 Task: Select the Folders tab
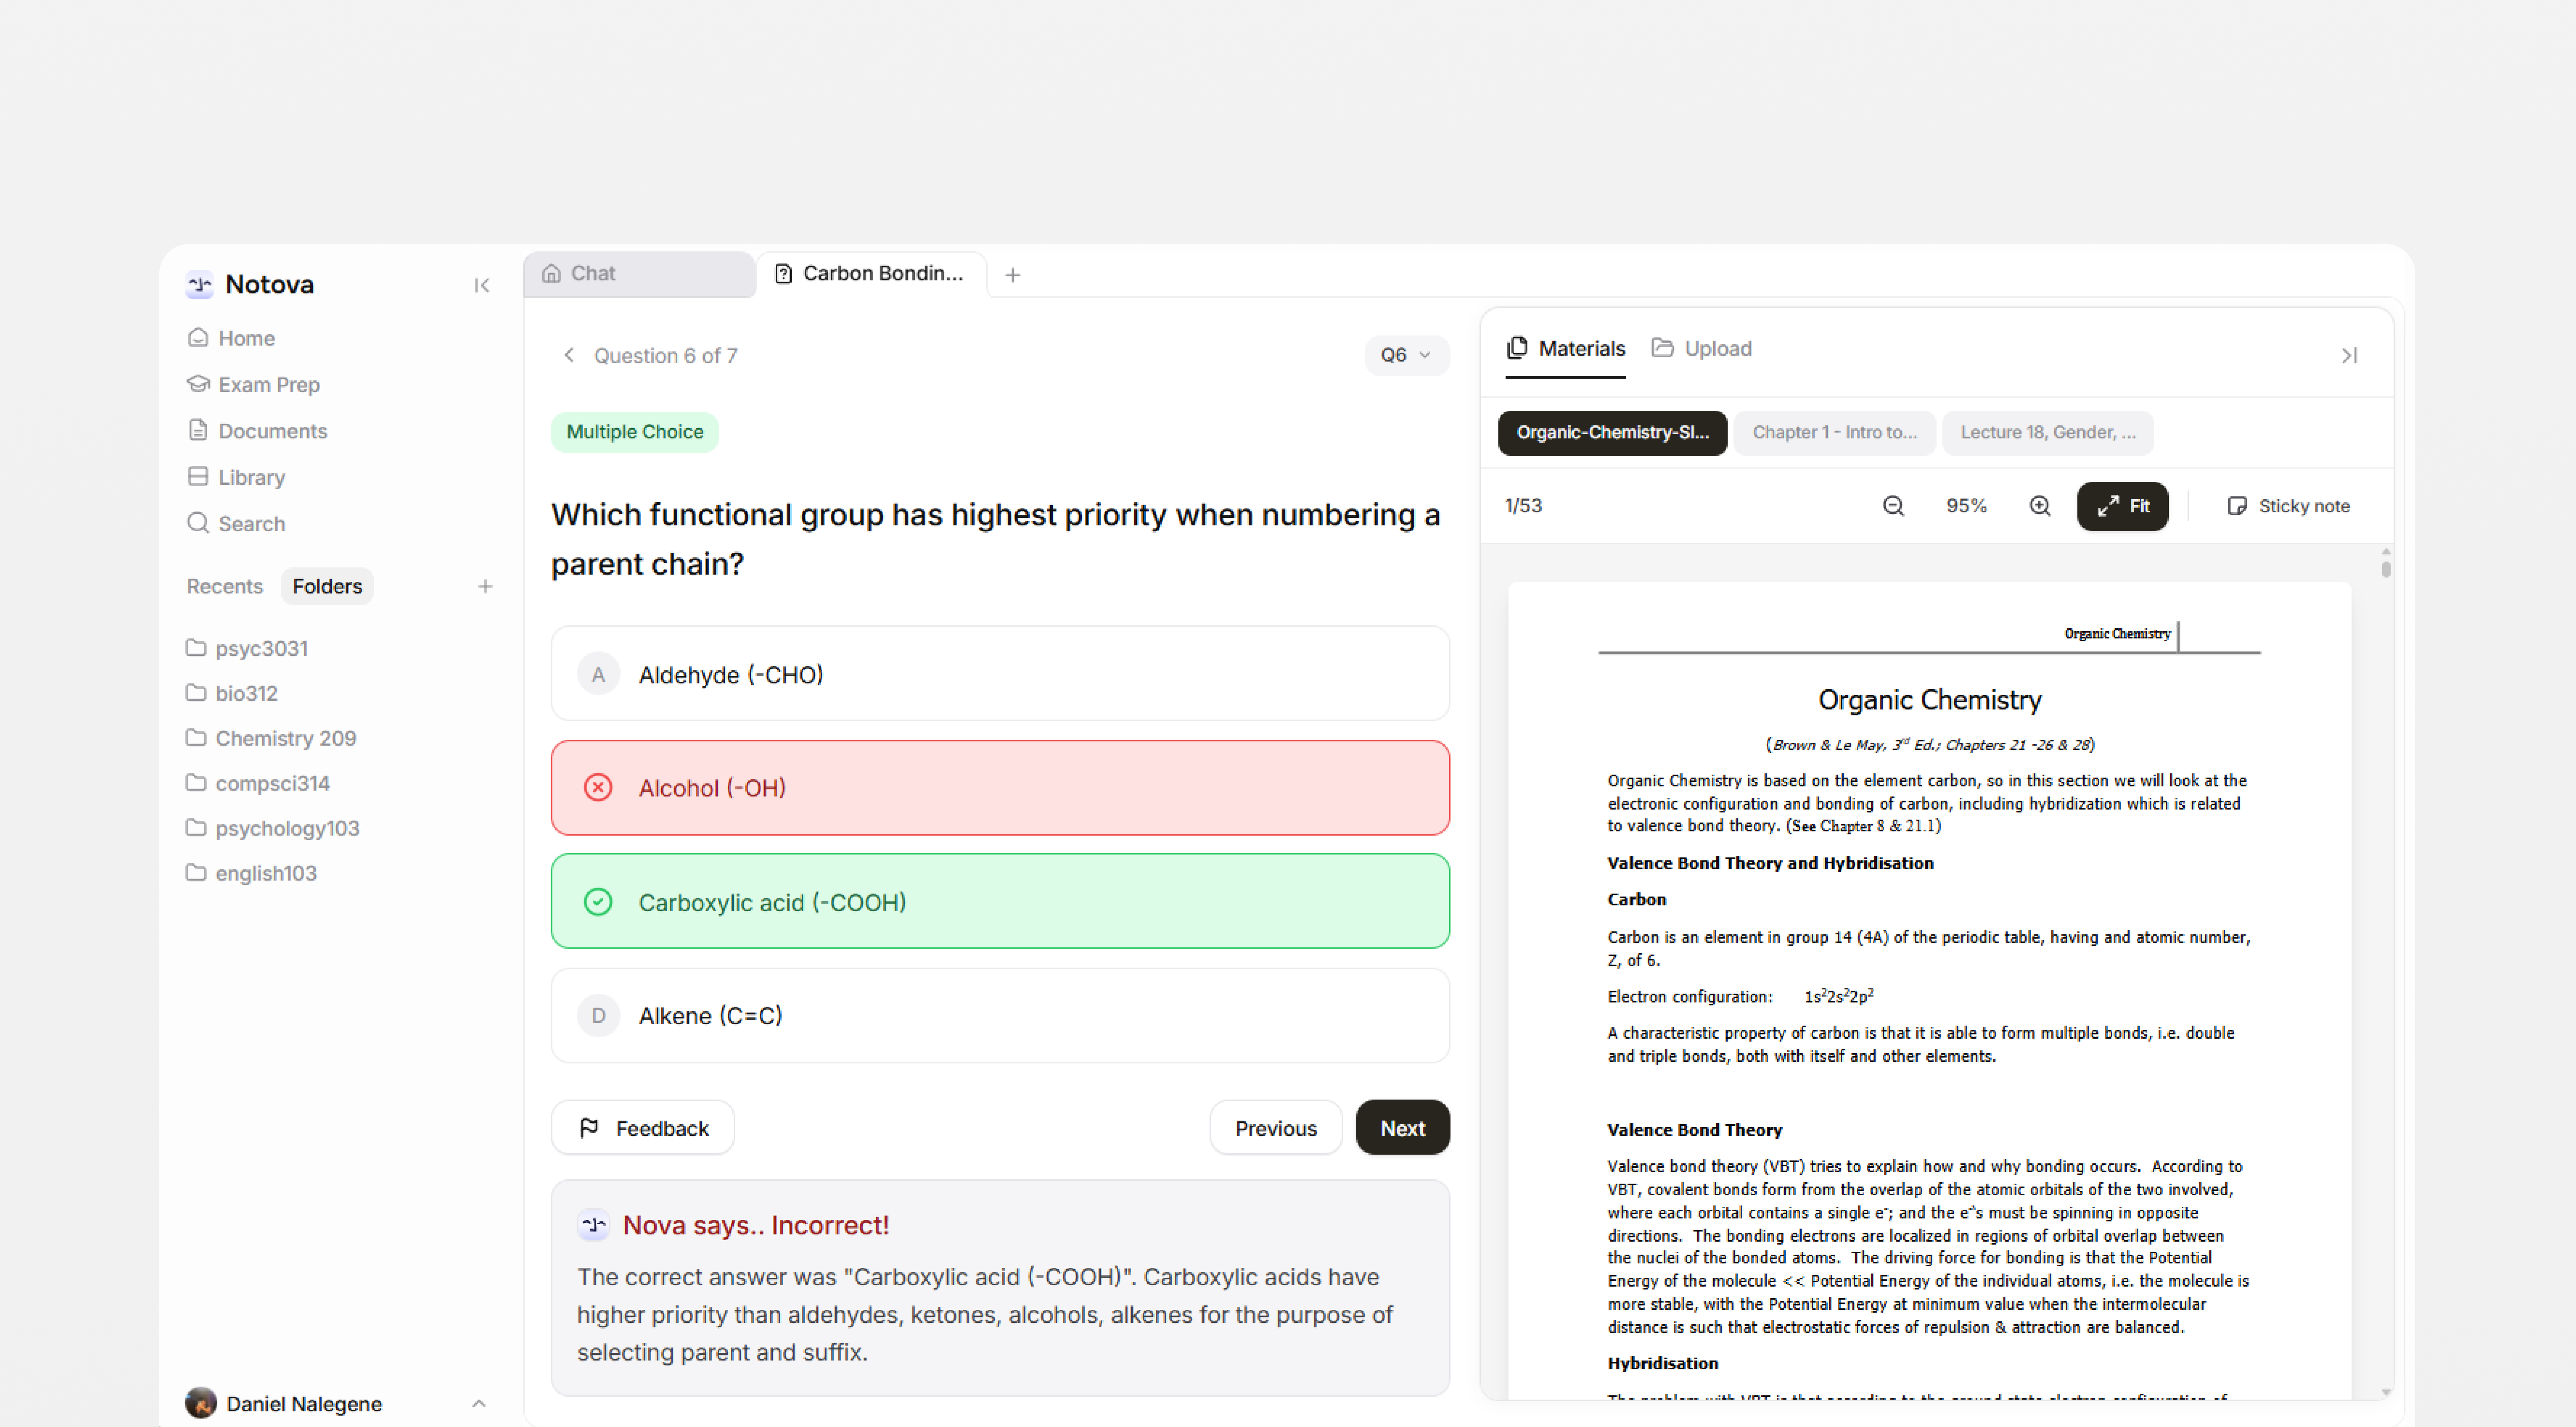point(327,587)
